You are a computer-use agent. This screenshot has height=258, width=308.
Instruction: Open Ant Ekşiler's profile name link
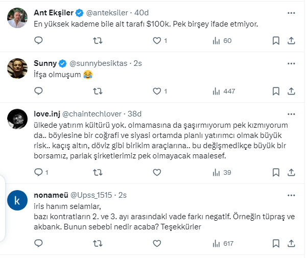click(x=54, y=13)
